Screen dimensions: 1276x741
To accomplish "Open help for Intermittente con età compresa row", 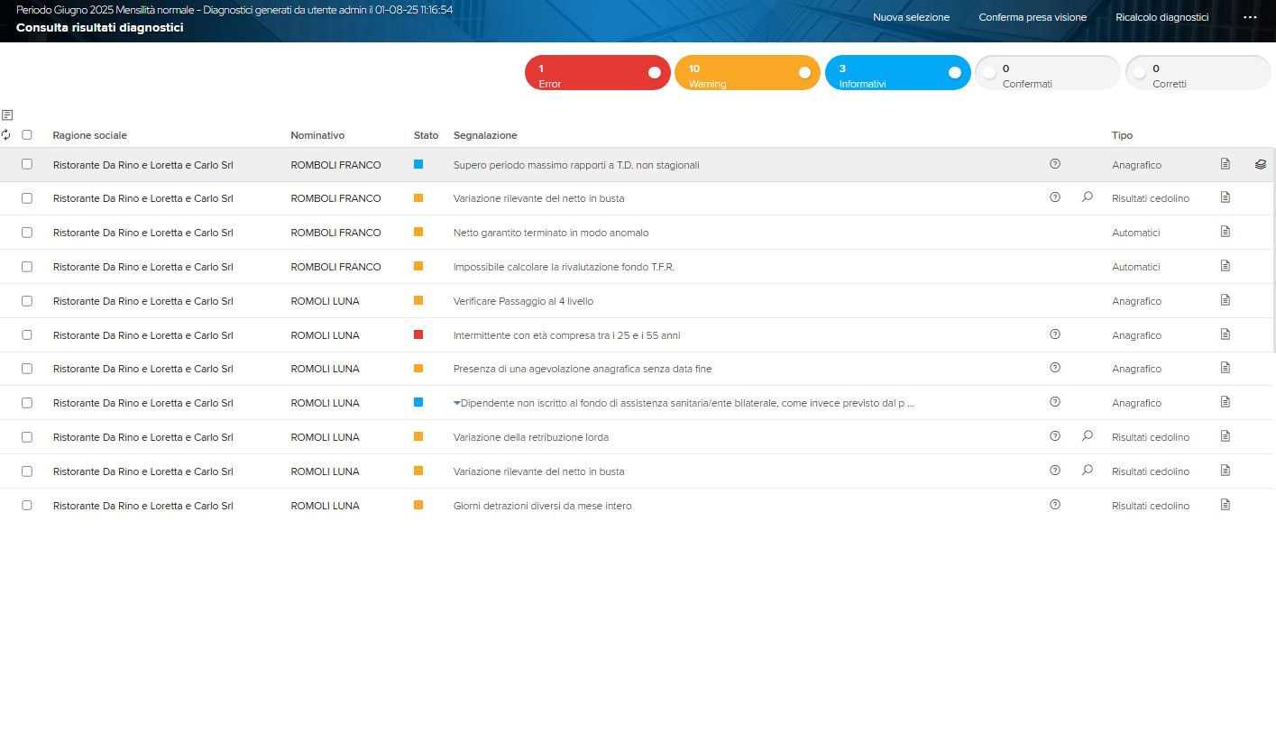I will 1055,334.
